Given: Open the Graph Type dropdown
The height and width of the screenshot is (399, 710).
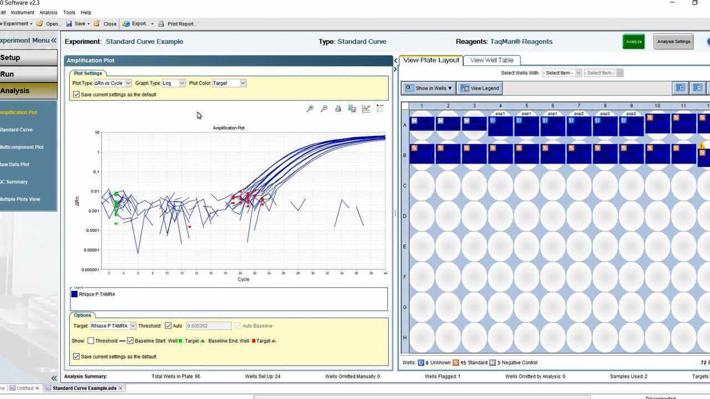Looking at the screenshot, I should (x=181, y=83).
